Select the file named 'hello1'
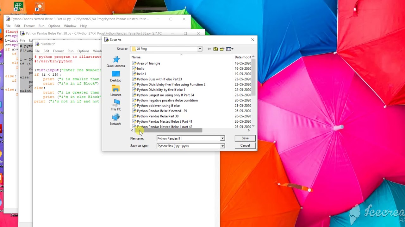 point(141,74)
